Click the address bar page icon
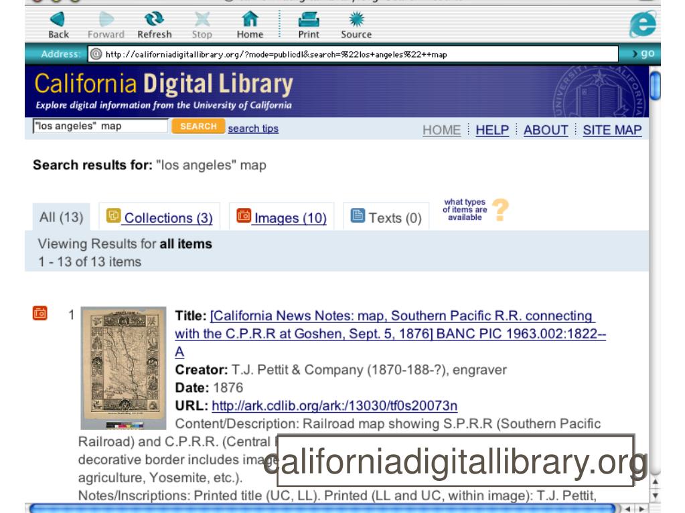Screen dimensions: 685x513 pos(96,54)
